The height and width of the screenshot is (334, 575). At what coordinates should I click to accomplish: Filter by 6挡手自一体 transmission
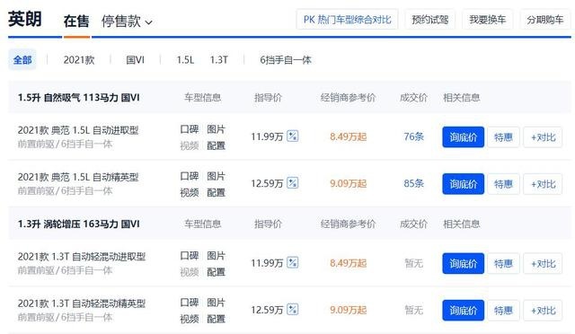[x=286, y=60]
